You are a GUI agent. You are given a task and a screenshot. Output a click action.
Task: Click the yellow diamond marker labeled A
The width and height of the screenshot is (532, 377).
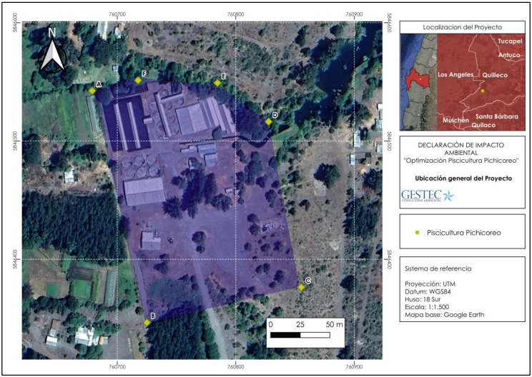coord(92,91)
